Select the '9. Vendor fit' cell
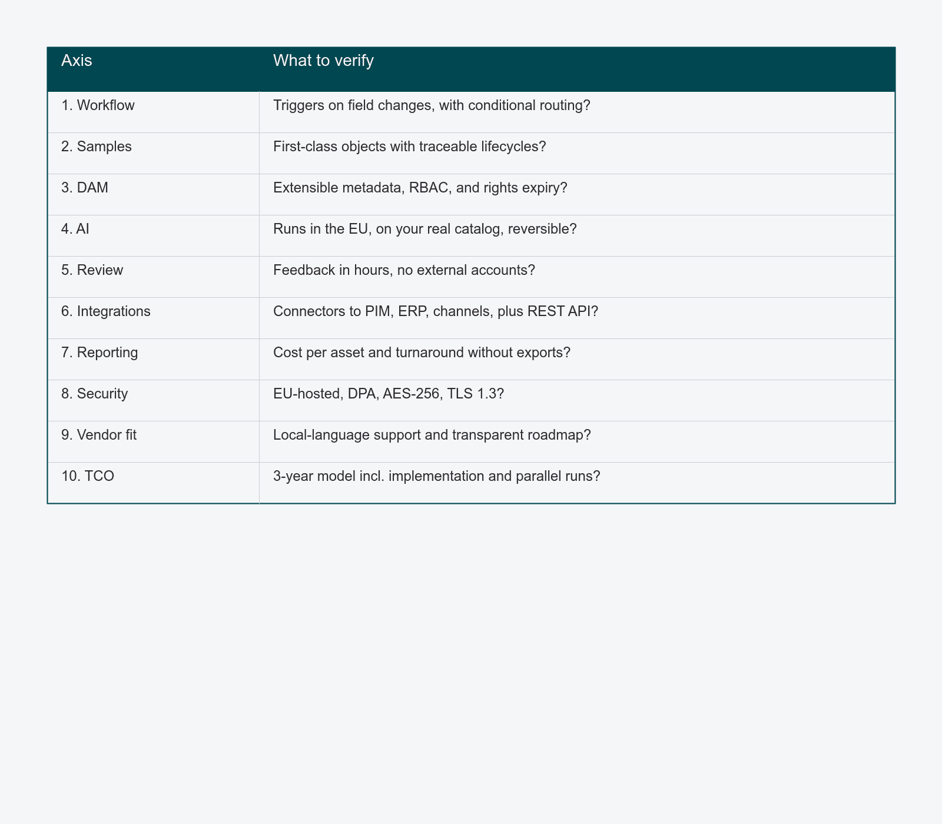942x824 pixels. [x=153, y=441]
